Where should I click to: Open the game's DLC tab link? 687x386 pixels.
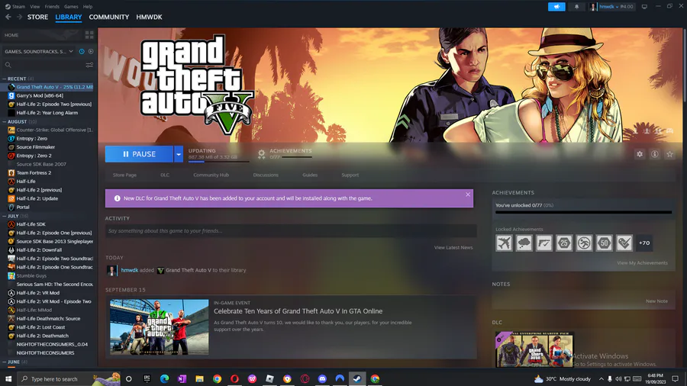(165, 175)
